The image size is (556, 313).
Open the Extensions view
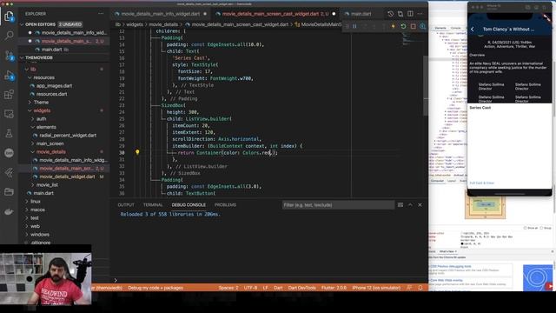(x=9, y=95)
